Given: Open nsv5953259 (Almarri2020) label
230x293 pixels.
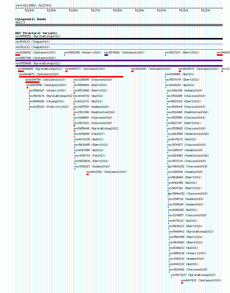Looking at the screenshot, I should pyautogui.click(x=83, y=52).
